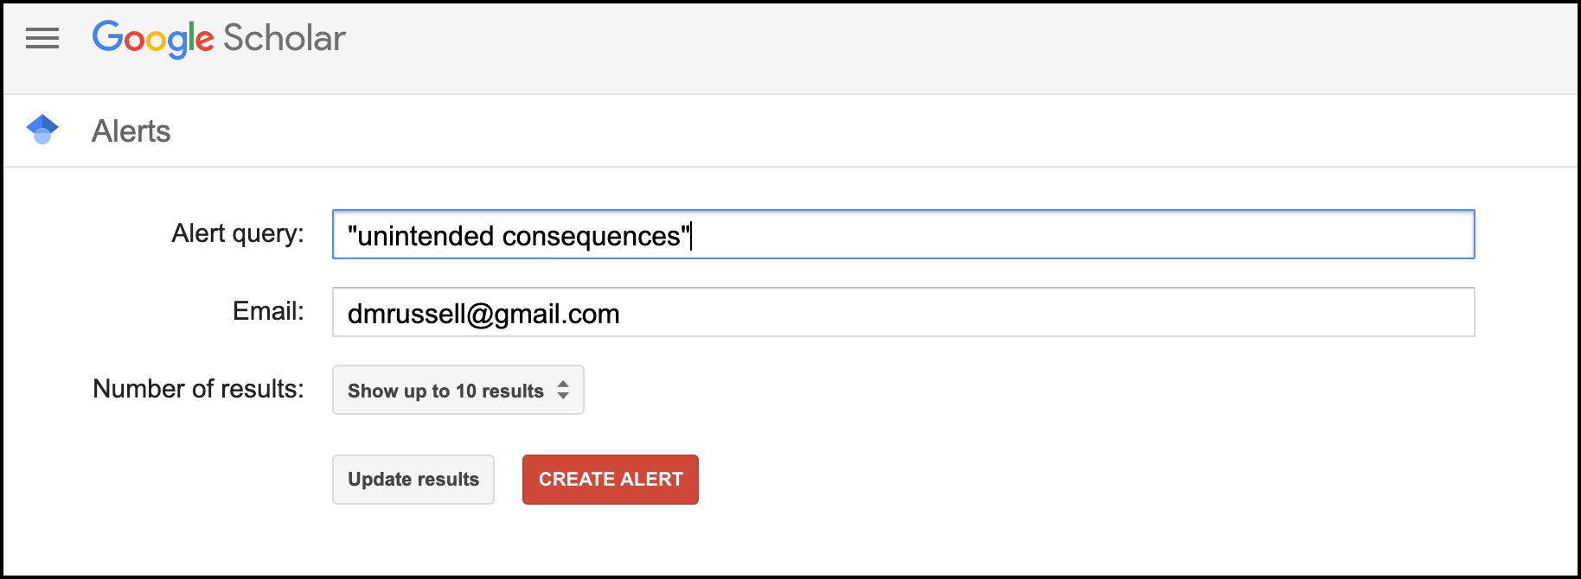Viewport: 1581px width, 579px height.
Task: Focus the Alert query input field
Action: pyautogui.click(x=903, y=234)
